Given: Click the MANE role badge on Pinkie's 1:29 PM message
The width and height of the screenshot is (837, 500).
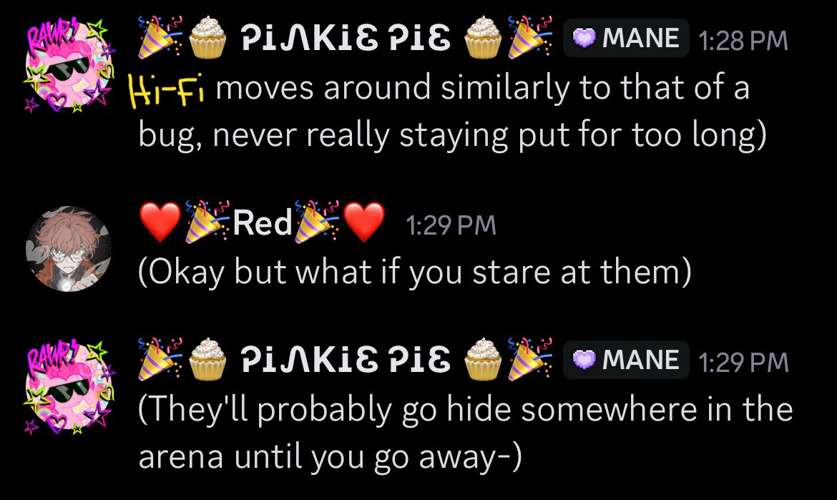Looking at the screenshot, I should click(626, 360).
